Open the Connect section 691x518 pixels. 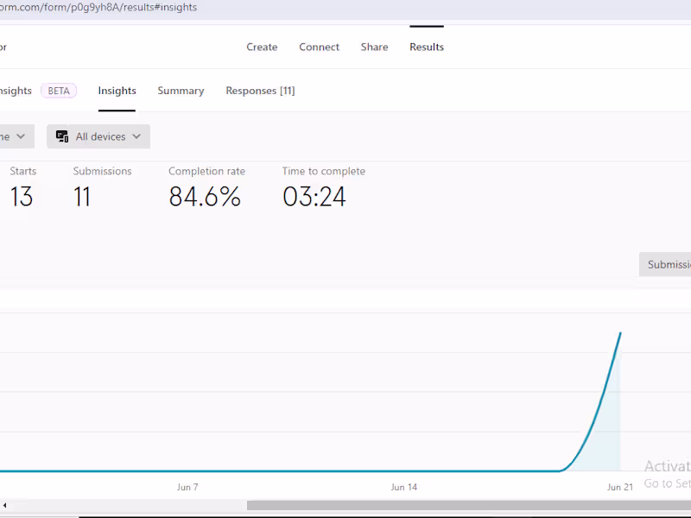pos(319,47)
